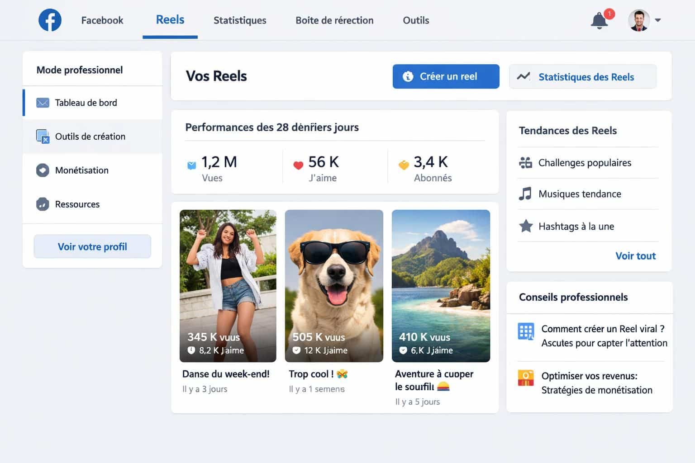Open Monétisation via its sidebar icon

(x=42, y=170)
